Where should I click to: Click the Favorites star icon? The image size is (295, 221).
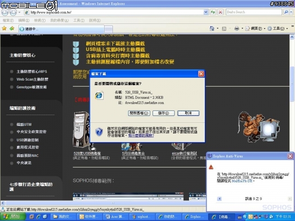(x=4, y=29)
